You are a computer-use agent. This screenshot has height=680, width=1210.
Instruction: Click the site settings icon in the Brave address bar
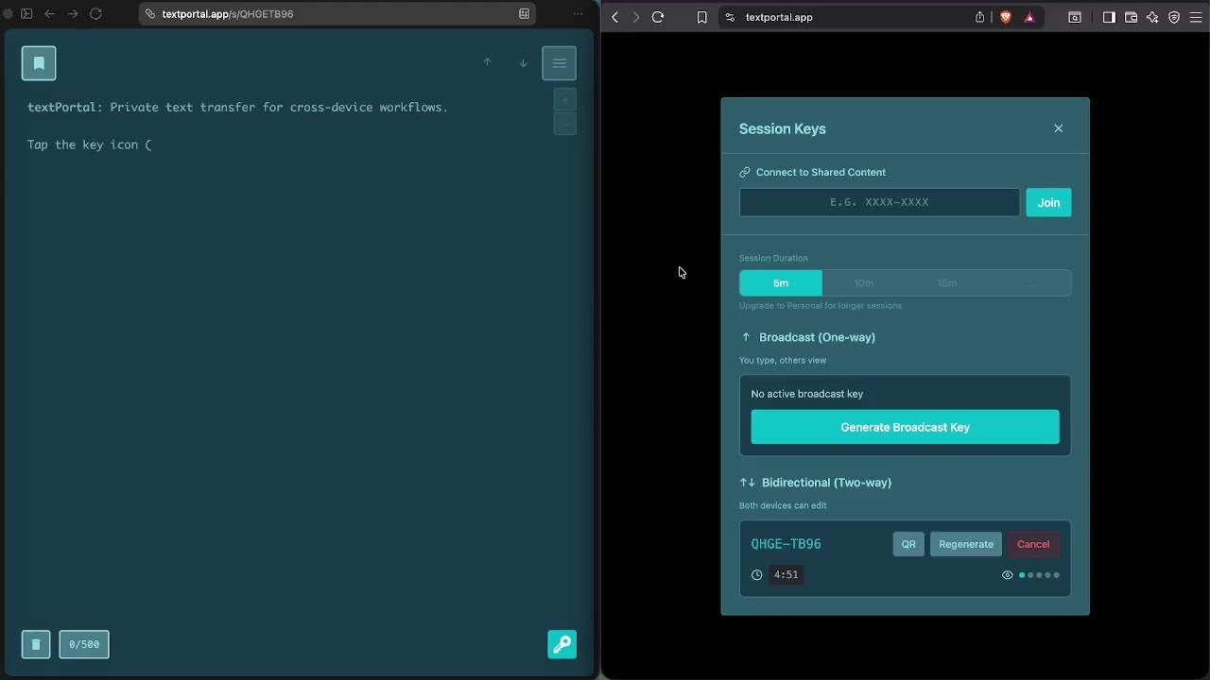[729, 17]
